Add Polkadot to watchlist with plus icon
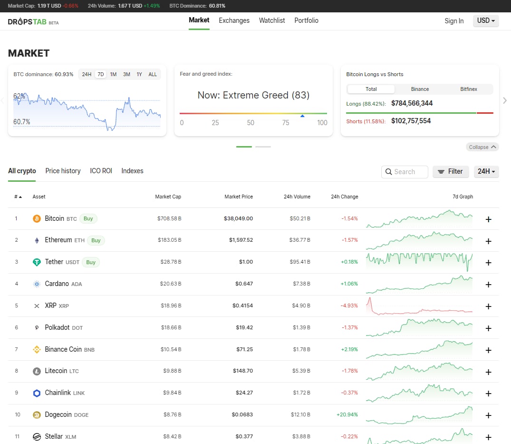 coord(488,328)
